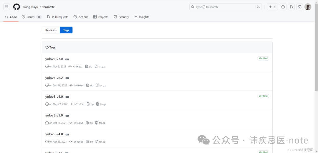Expand the yolov5-v4.0 ellipsis details
Viewport: 318px width, 153px height.
[67, 134]
